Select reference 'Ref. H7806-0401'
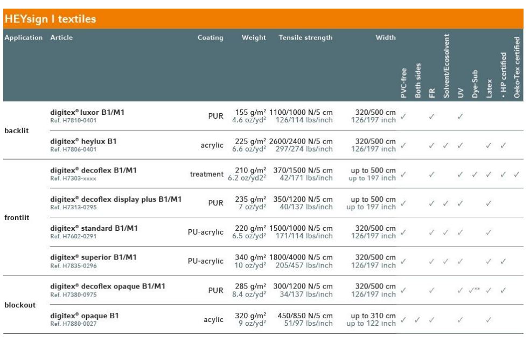The width and height of the screenshot is (530, 343). 73,149
